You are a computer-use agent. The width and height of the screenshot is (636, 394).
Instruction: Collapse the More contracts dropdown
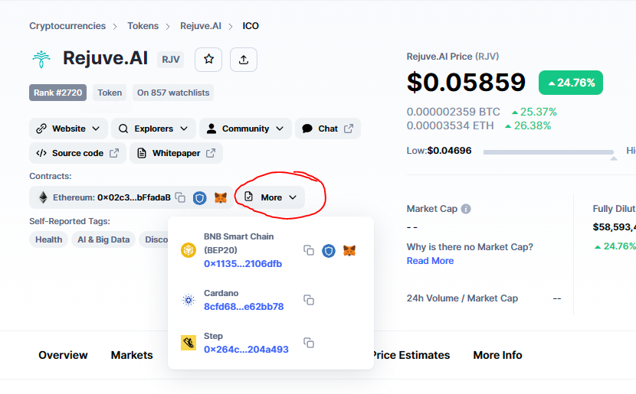point(271,197)
